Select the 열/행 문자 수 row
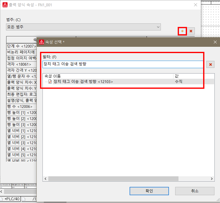 point(22,76)
